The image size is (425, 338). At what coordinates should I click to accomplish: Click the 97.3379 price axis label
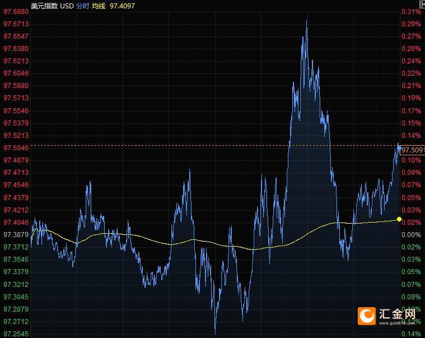(x=16, y=272)
